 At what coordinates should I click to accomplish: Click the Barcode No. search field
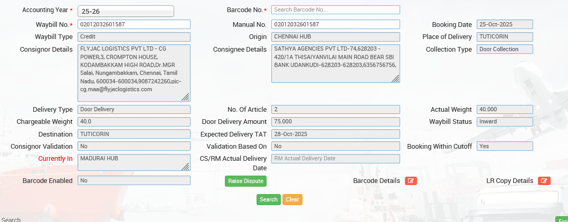click(x=335, y=9)
